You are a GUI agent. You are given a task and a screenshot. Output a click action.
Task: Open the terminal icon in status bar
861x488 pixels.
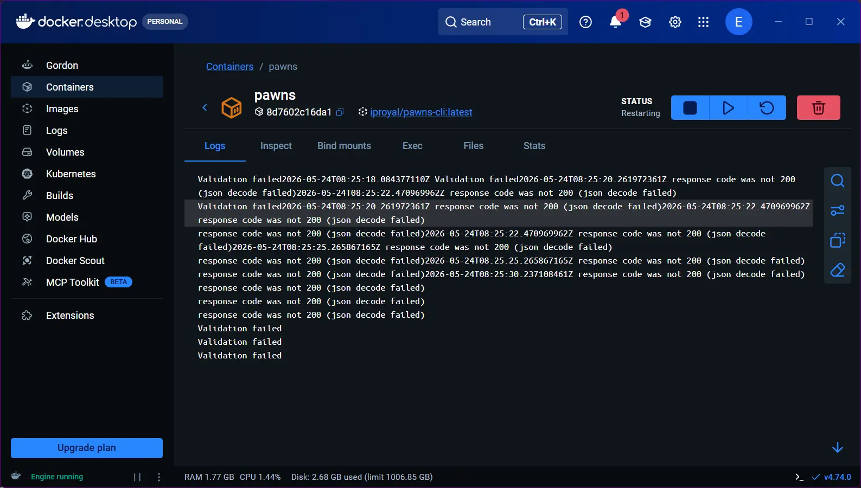click(799, 477)
